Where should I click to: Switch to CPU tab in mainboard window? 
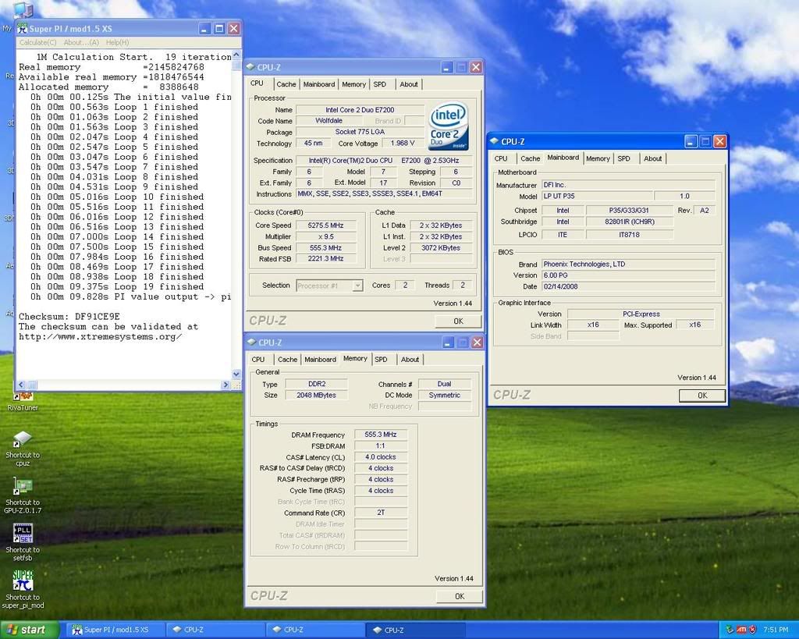click(x=501, y=158)
